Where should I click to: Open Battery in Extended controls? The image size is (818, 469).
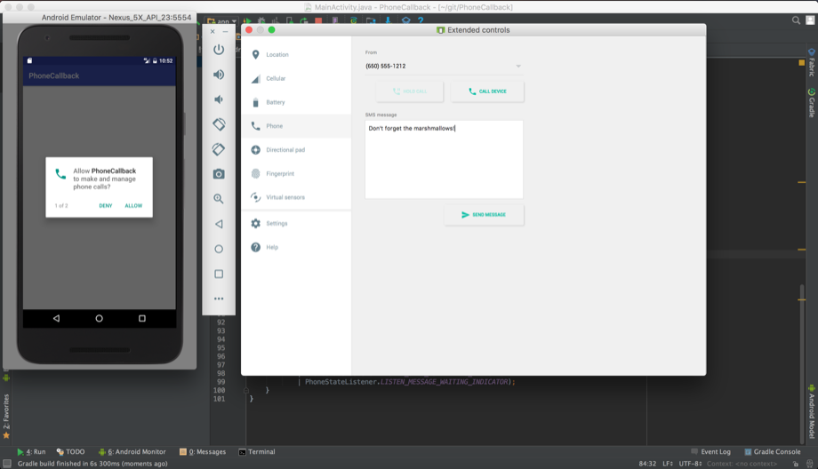click(x=296, y=102)
